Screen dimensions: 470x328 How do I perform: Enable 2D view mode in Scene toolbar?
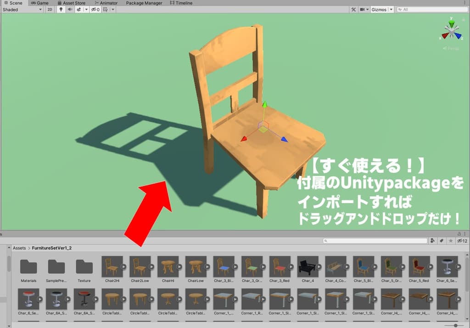point(49,9)
